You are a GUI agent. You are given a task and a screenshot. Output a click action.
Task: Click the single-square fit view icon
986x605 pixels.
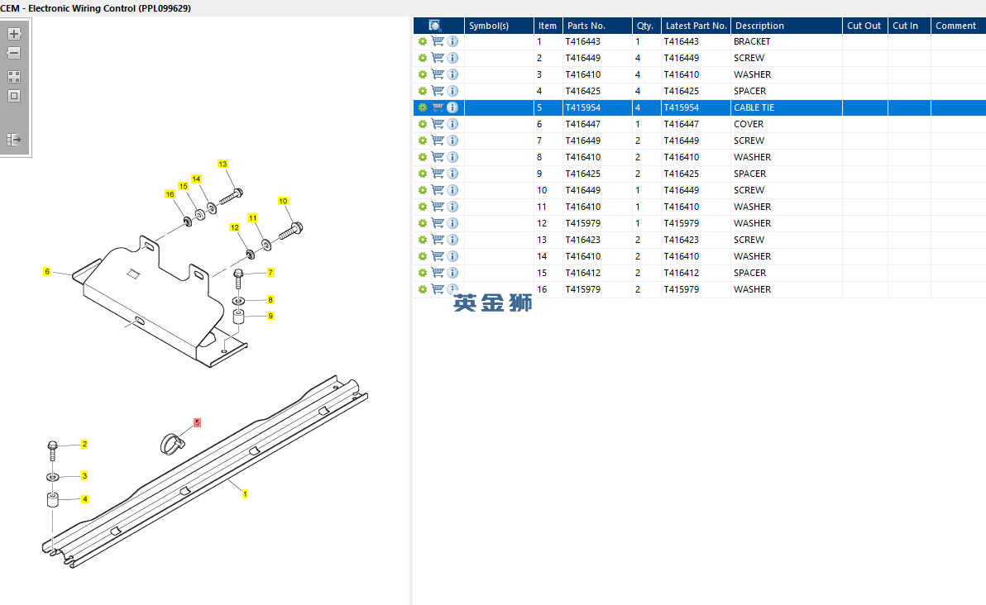click(x=14, y=95)
